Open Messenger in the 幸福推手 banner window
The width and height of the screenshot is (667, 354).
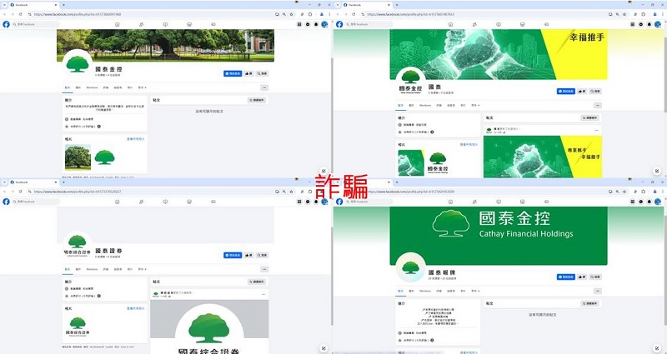click(641, 24)
